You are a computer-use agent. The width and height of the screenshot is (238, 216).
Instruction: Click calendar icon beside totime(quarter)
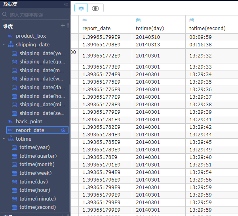tap(14, 156)
